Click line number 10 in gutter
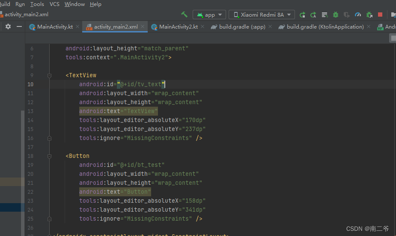 click(x=30, y=84)
